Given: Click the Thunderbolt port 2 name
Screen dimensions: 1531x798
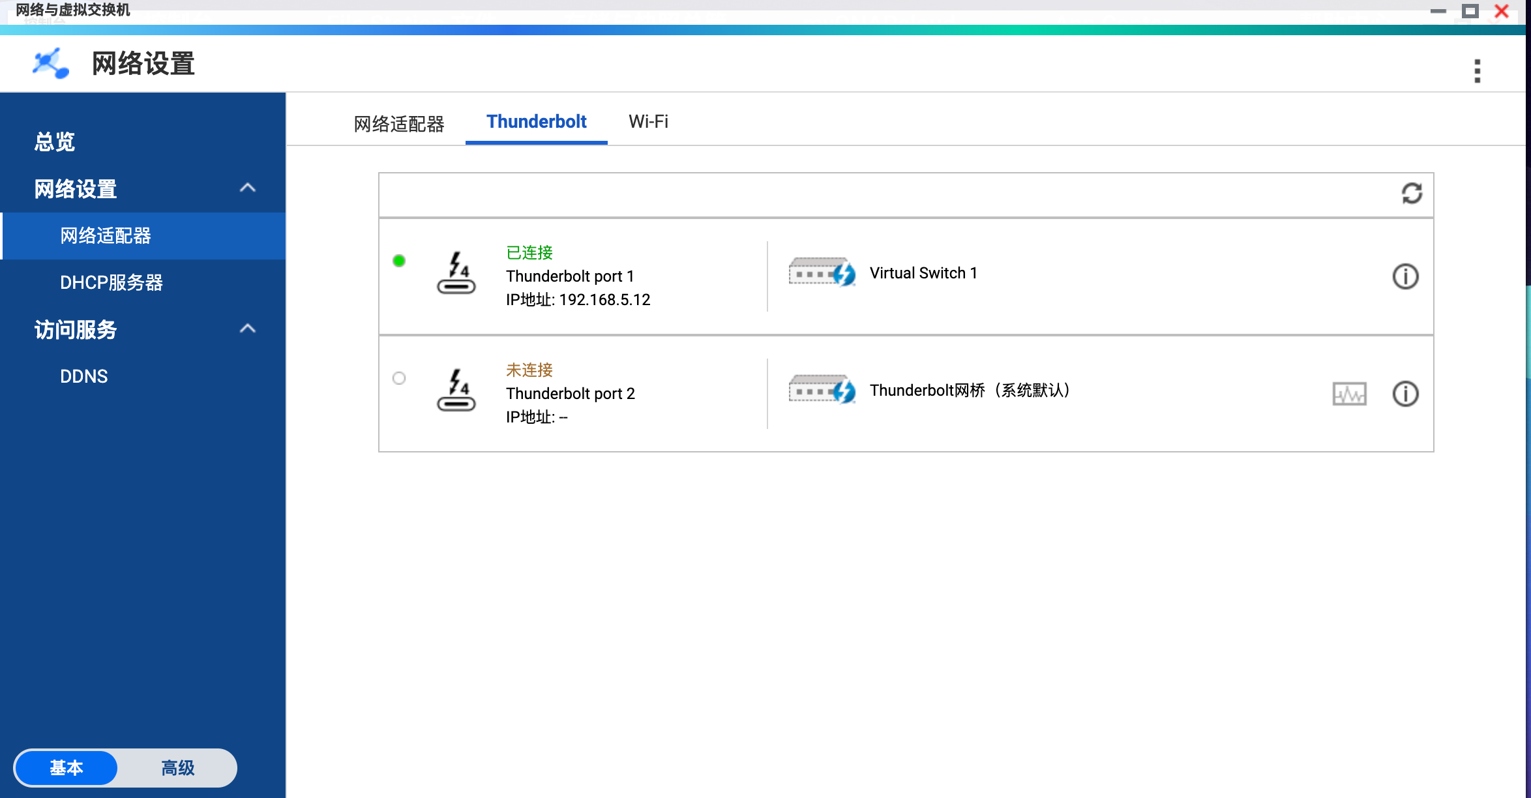Looking at the screenshot, I should click(x=571, y=394).
